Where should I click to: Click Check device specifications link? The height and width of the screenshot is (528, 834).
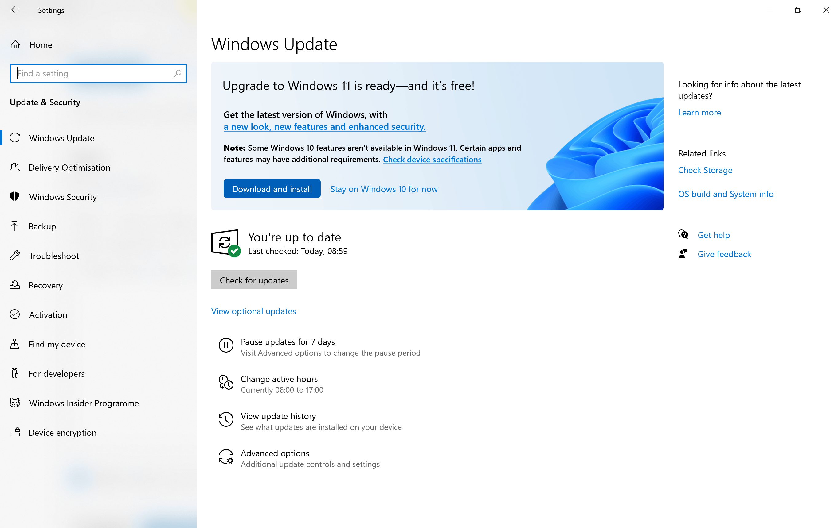(x=432, y=159)
